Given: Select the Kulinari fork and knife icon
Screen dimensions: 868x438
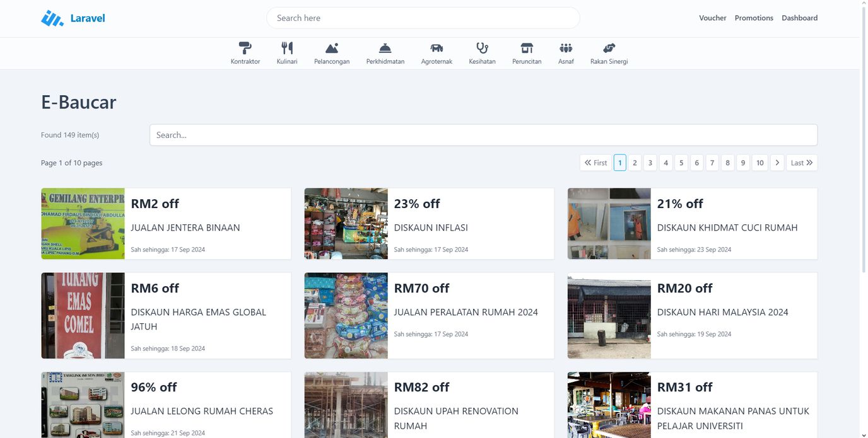Looking at the screenshot, I should [287, 48].
